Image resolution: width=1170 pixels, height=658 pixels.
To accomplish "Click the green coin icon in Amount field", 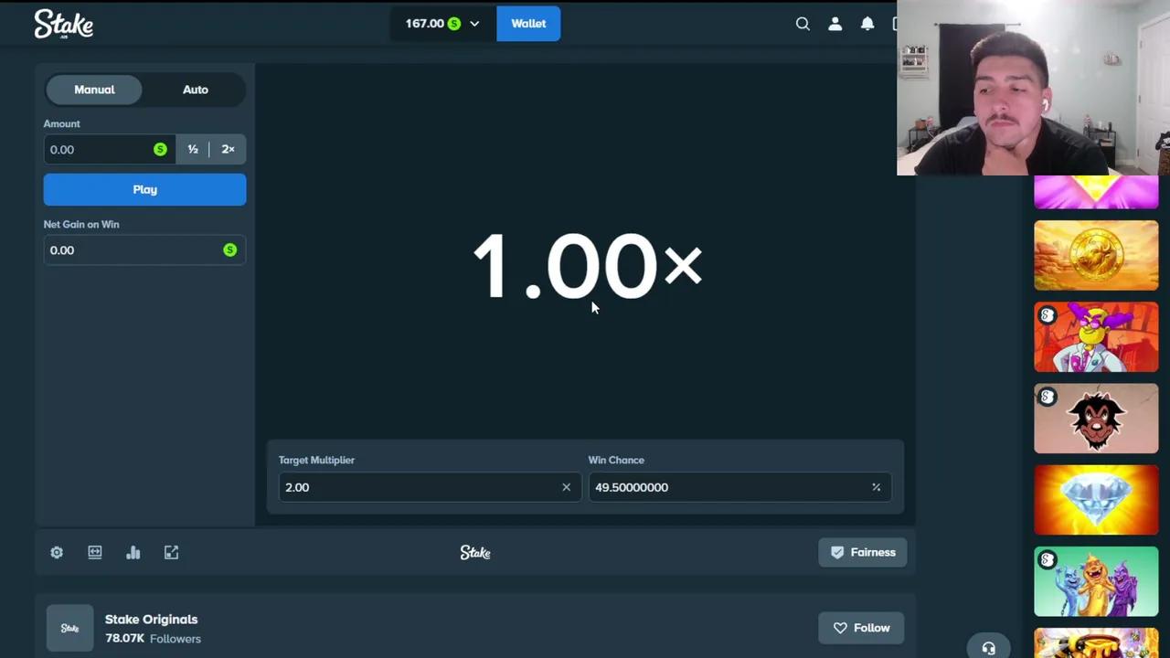I will (160, 149).
